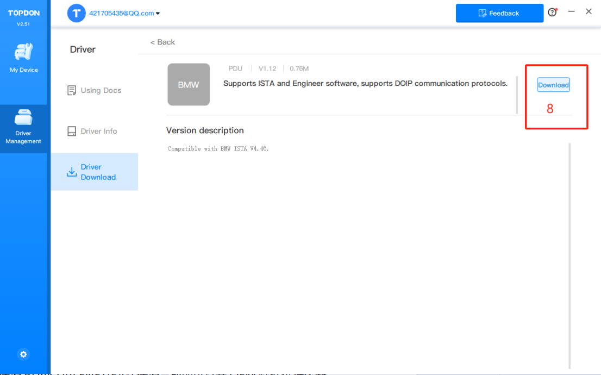601x375 pixels.
Task: Open the Feedback form
Action: pyautogui.click(x=499, y=13)
